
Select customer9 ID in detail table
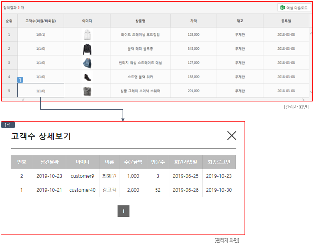click(82, 176)
